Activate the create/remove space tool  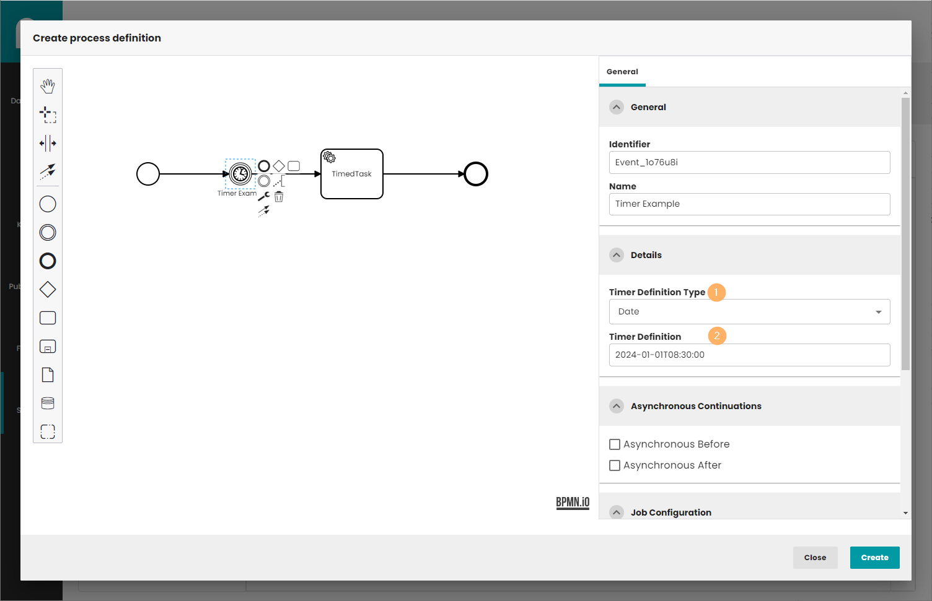48,143
